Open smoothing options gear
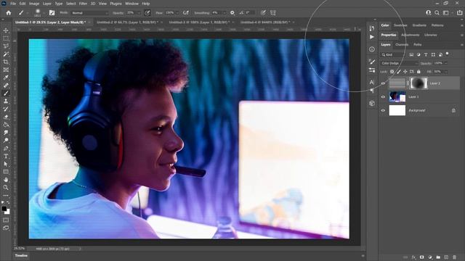 click(x=232, y=13)
